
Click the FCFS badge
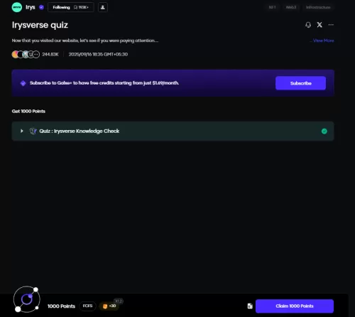pos(87,306)
